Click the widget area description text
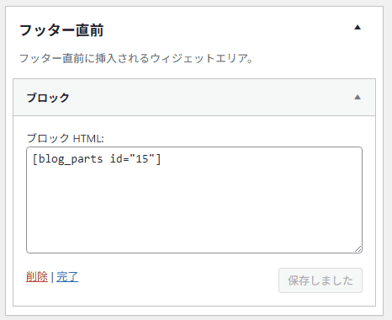This screenshot has height=320, width=392. pos(135,58)
